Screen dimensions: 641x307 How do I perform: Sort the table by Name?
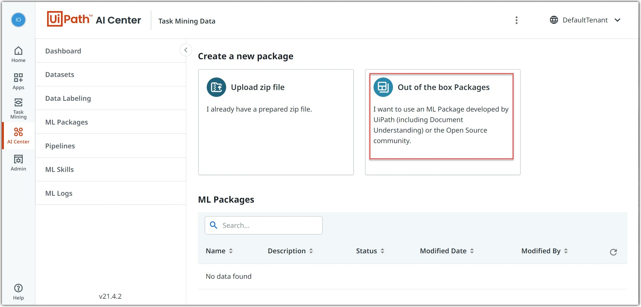pyautogui.click(x=231, y=251)
